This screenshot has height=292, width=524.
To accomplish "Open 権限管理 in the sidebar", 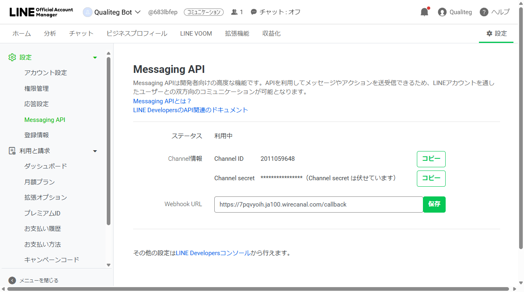I will pyautogui.click(x=37, y=88).
